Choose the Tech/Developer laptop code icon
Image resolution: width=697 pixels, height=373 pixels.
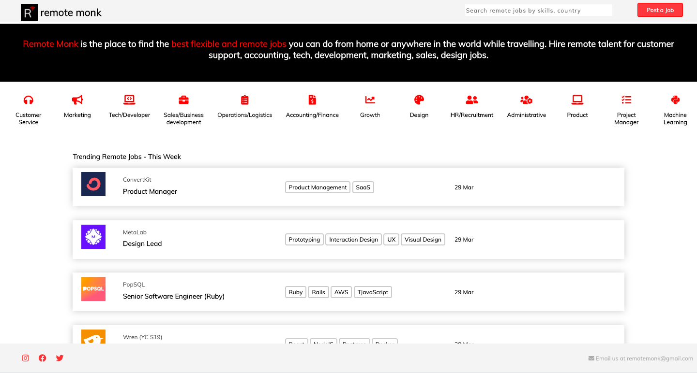pyautogui.click(x=129, y=100)
